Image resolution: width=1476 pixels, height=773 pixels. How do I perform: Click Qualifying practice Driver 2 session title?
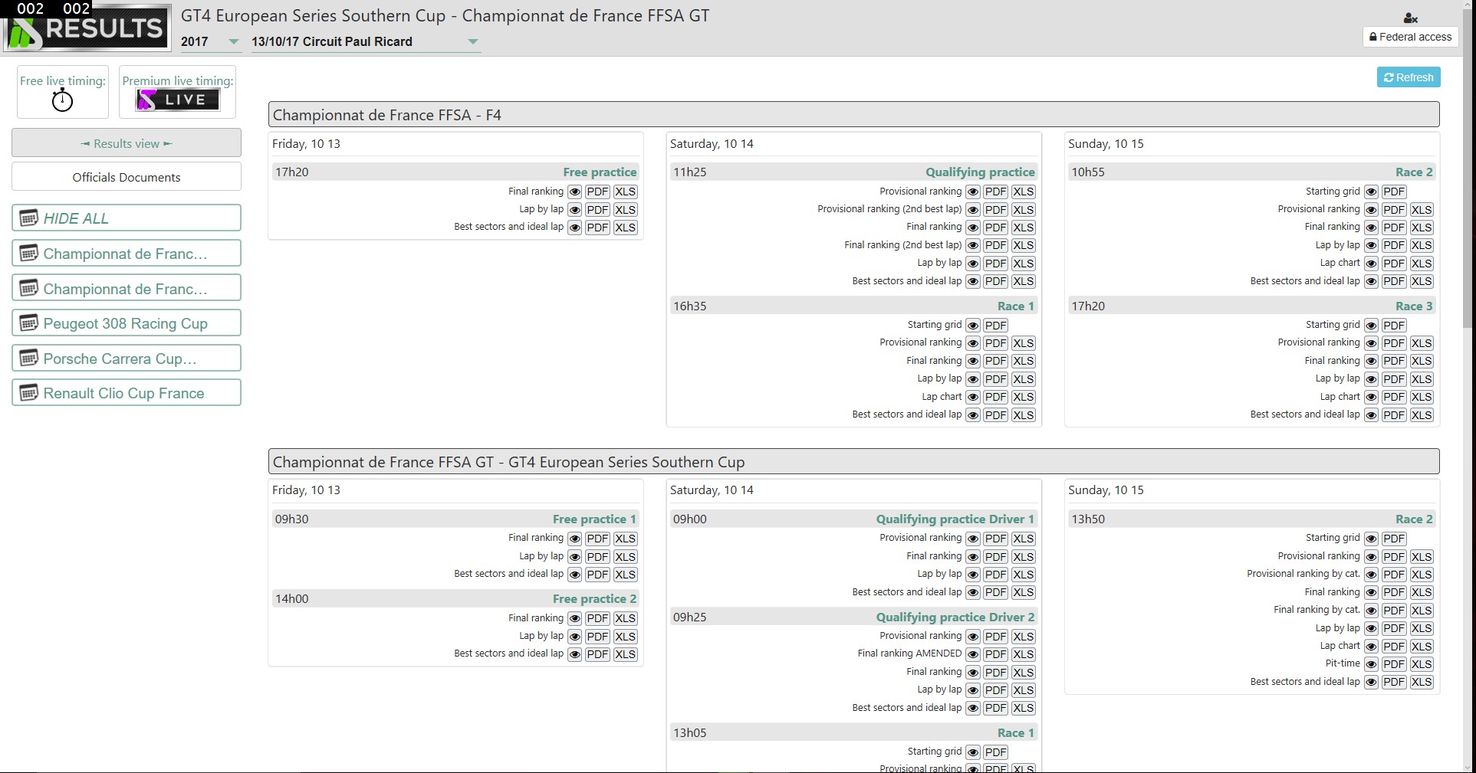pos(955,617)
